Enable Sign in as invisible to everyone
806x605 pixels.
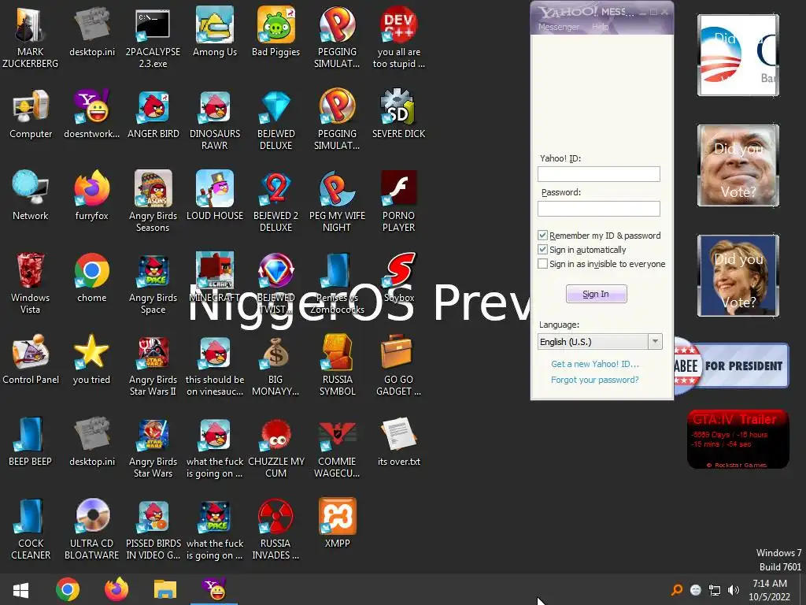pyautogui.click(x=542, y=264)
